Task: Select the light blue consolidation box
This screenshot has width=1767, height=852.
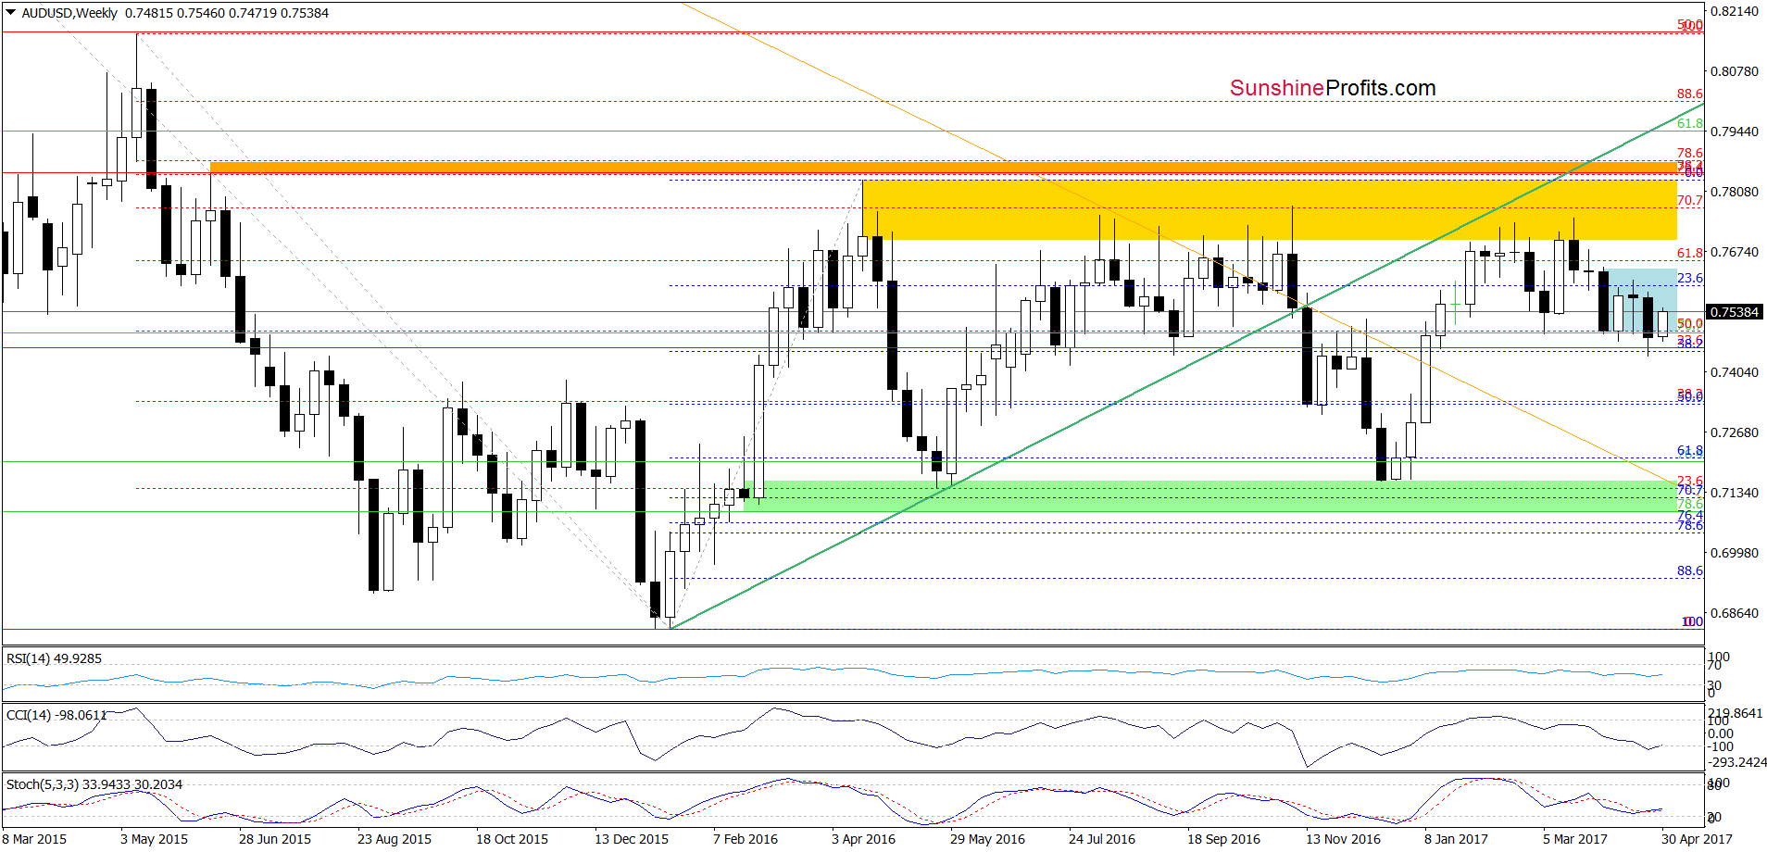Action: coord(1641,301)
